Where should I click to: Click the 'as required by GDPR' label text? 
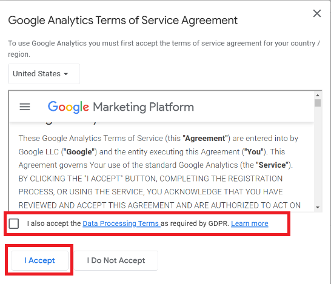195,223
